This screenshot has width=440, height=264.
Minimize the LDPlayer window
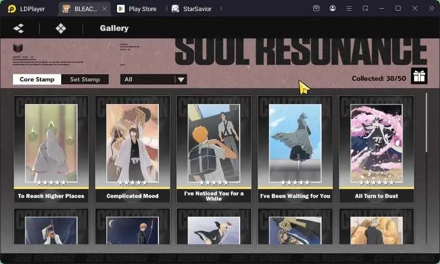point(382,8)
